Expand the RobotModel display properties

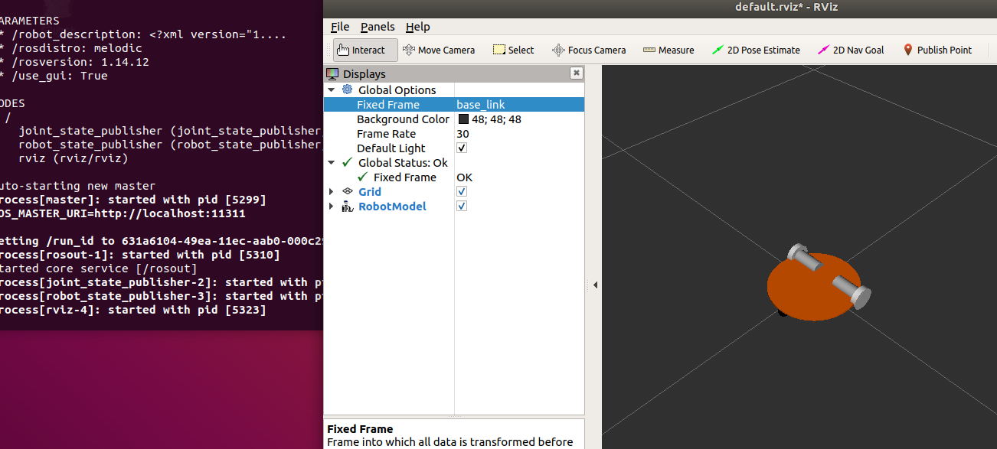pos(332,206)
